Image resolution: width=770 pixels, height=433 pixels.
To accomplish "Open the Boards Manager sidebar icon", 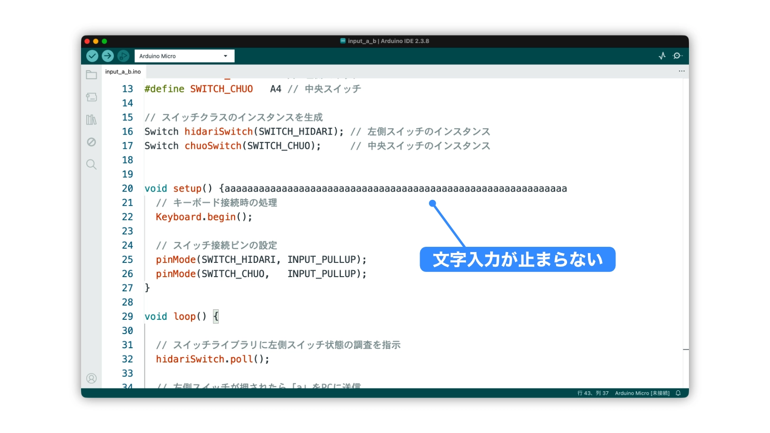I will pyautogui.click(x=92, y=97).
